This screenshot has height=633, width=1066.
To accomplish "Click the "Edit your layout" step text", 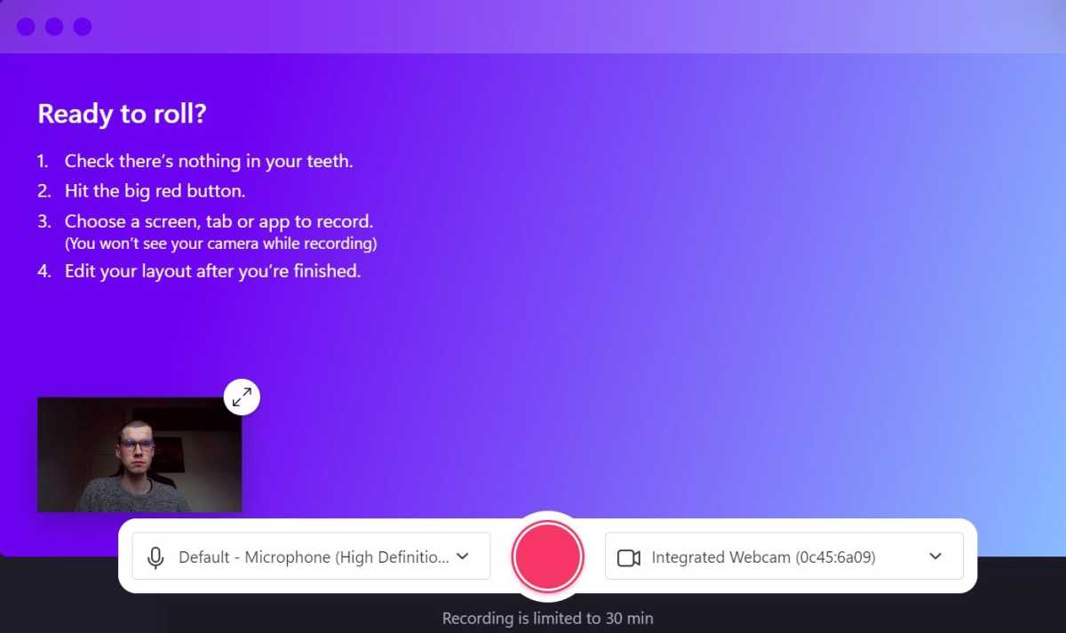I will [212, 271].
